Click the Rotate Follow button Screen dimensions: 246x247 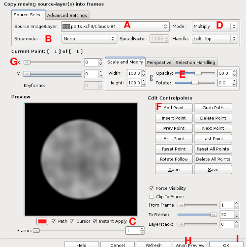[174, 159]
